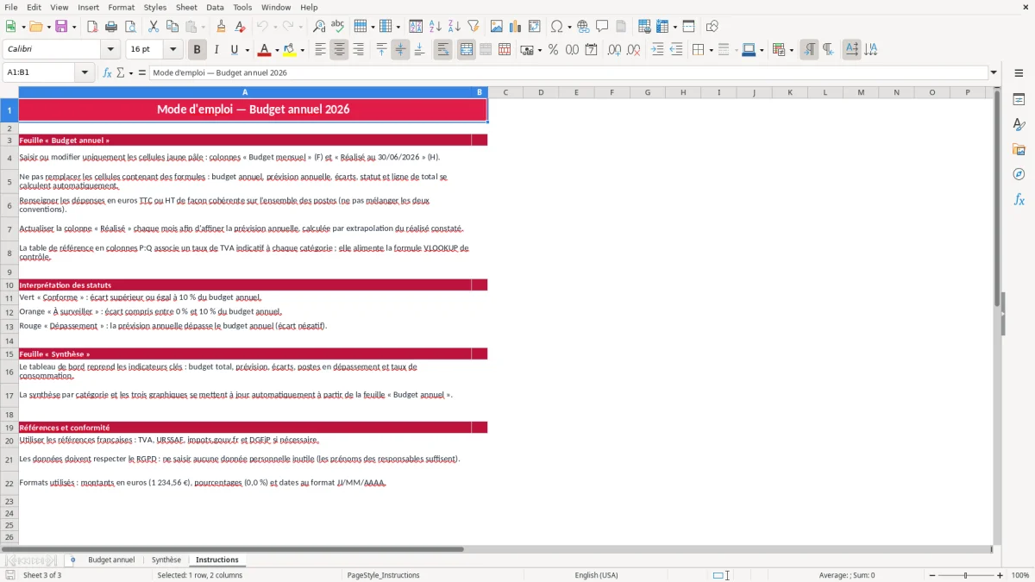Click Zoom Out minus button
Image resolution: width=1035 pixels, height=582 pixels.
click(x=932, y=575)
